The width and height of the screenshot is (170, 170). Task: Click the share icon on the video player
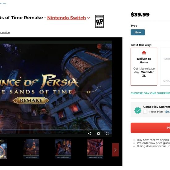click(89, 134)
